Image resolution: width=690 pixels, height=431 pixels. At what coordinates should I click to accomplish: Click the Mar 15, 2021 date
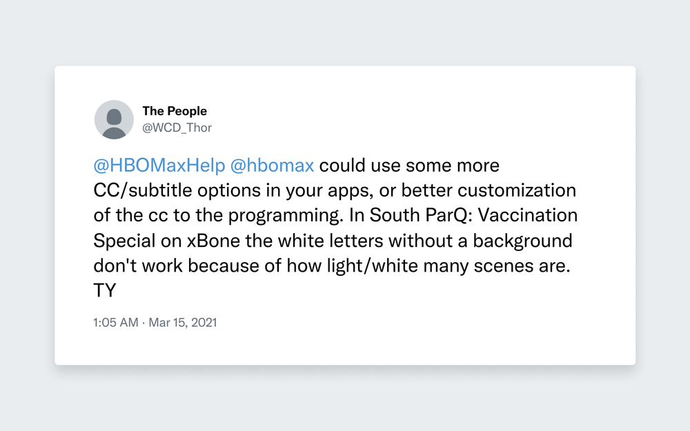(x=183, y=322)
